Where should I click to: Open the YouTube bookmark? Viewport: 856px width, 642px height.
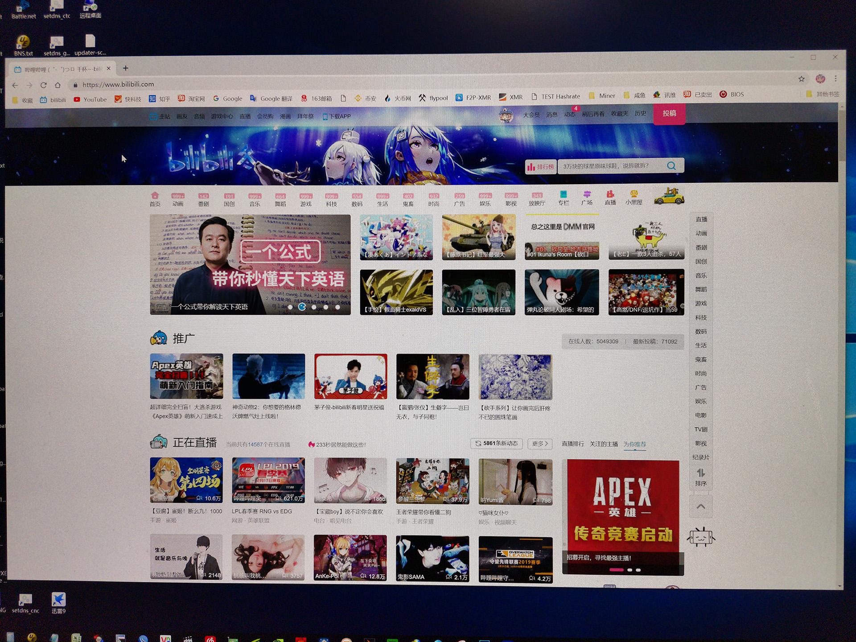coord(90,99)
